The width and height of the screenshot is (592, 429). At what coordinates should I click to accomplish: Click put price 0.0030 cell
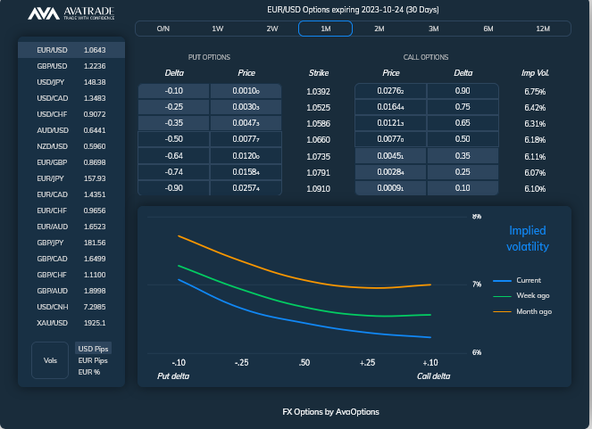[246, 107]
